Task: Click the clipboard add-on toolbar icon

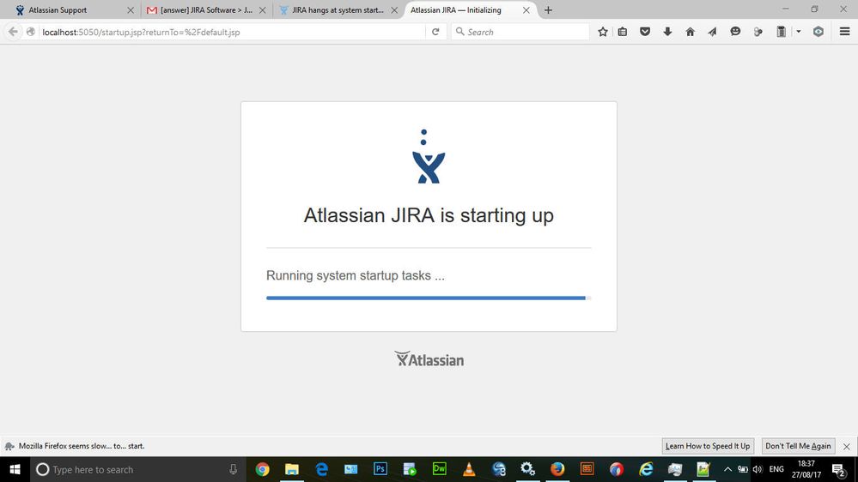Action: tap(782, 32)
